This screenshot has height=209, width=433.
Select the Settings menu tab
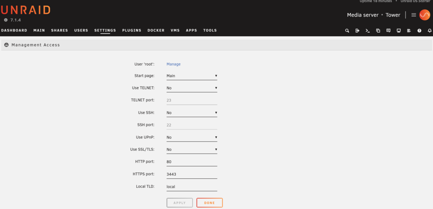[x=105, y=30]
